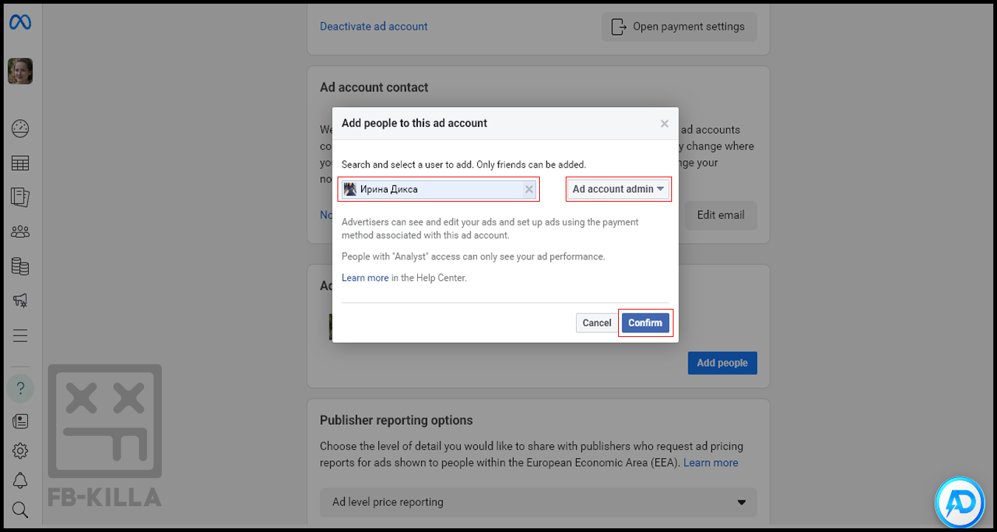Open the search magnifier icon
Viewport: 997px width, 532px height.
[20, 510]
